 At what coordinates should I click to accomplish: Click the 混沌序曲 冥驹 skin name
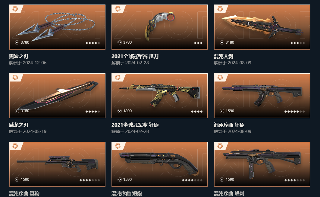pos(24,193)
